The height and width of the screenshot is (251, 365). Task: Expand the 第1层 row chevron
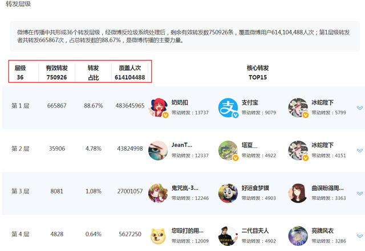point(359,108)
